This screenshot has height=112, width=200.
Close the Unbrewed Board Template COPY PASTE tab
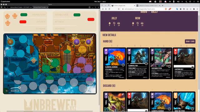click(x=31, y=7)
